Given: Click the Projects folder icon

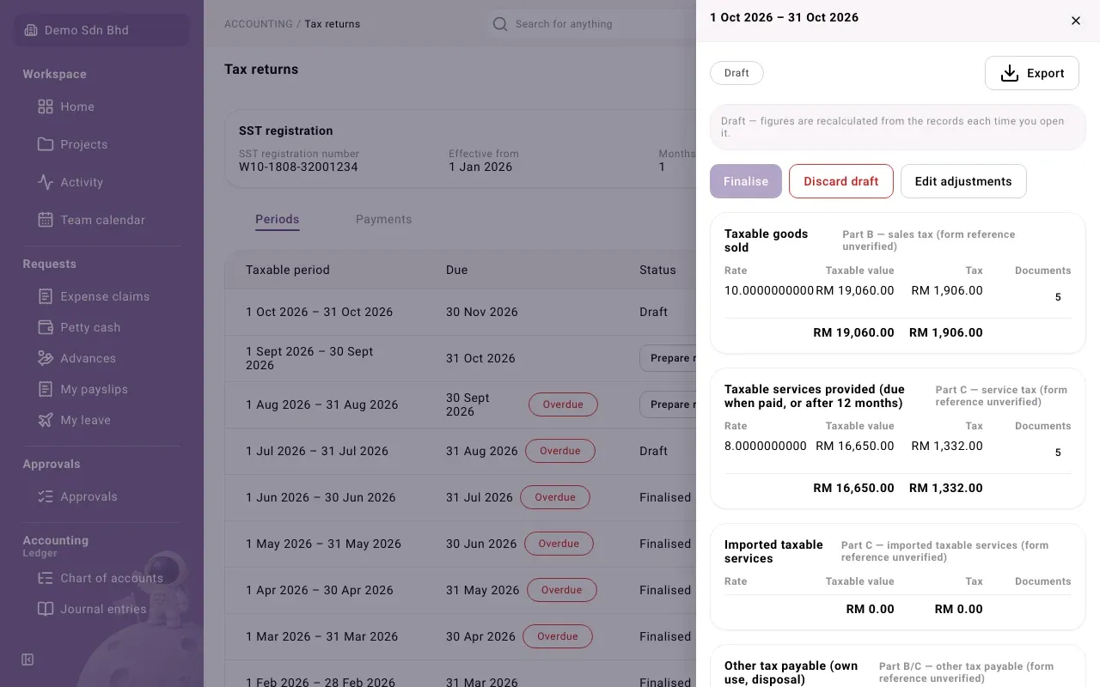Looking at the screenshot, I should 46,144.
